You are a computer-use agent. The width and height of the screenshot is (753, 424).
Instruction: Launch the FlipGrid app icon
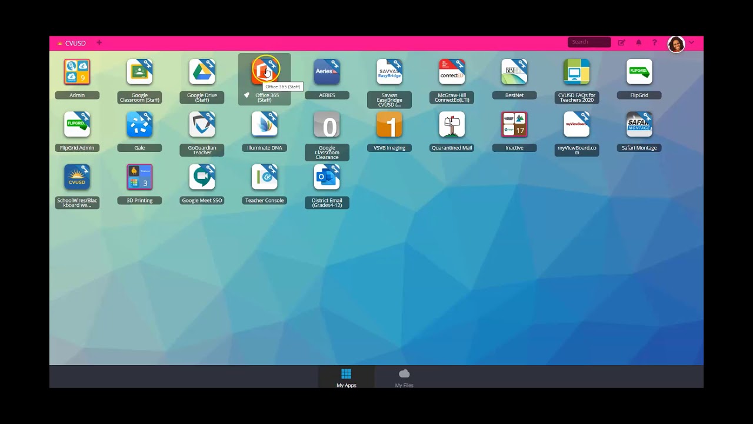(x=639, y=72)
